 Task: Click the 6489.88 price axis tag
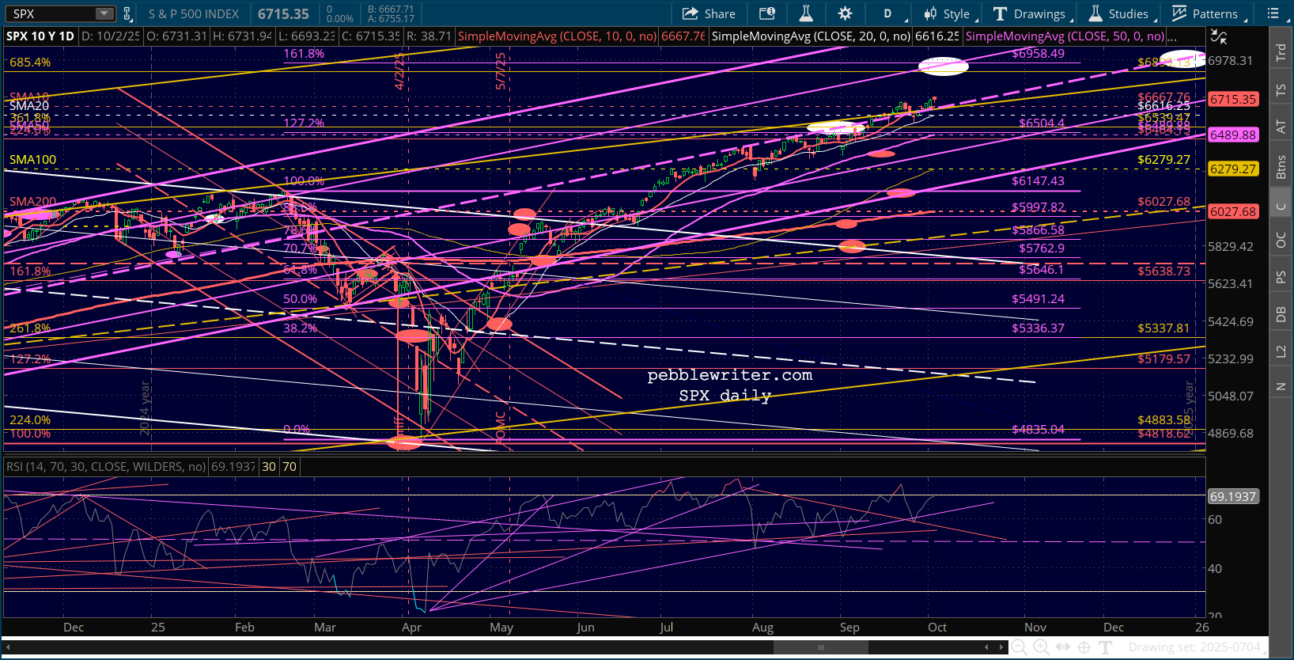[1233, 135]
